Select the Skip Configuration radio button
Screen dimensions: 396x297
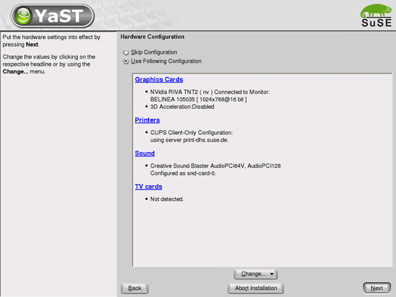pyautogui.click(x=126, y=52)
